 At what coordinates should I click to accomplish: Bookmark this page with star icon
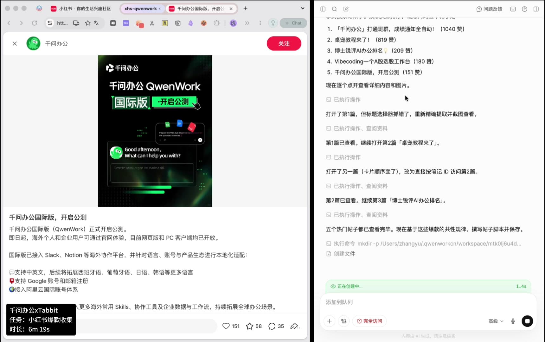[88, 23]
